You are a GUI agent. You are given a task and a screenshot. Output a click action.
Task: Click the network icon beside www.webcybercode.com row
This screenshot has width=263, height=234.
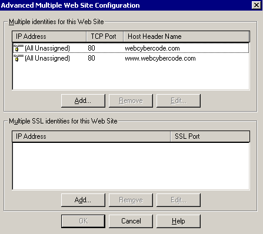coord(18,58)
